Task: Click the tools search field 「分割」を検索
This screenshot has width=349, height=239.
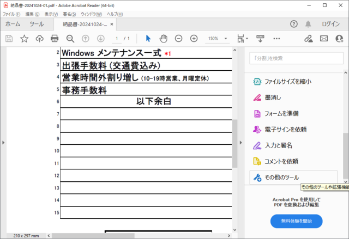Action: pyautogui.click(x=296, y=58)
